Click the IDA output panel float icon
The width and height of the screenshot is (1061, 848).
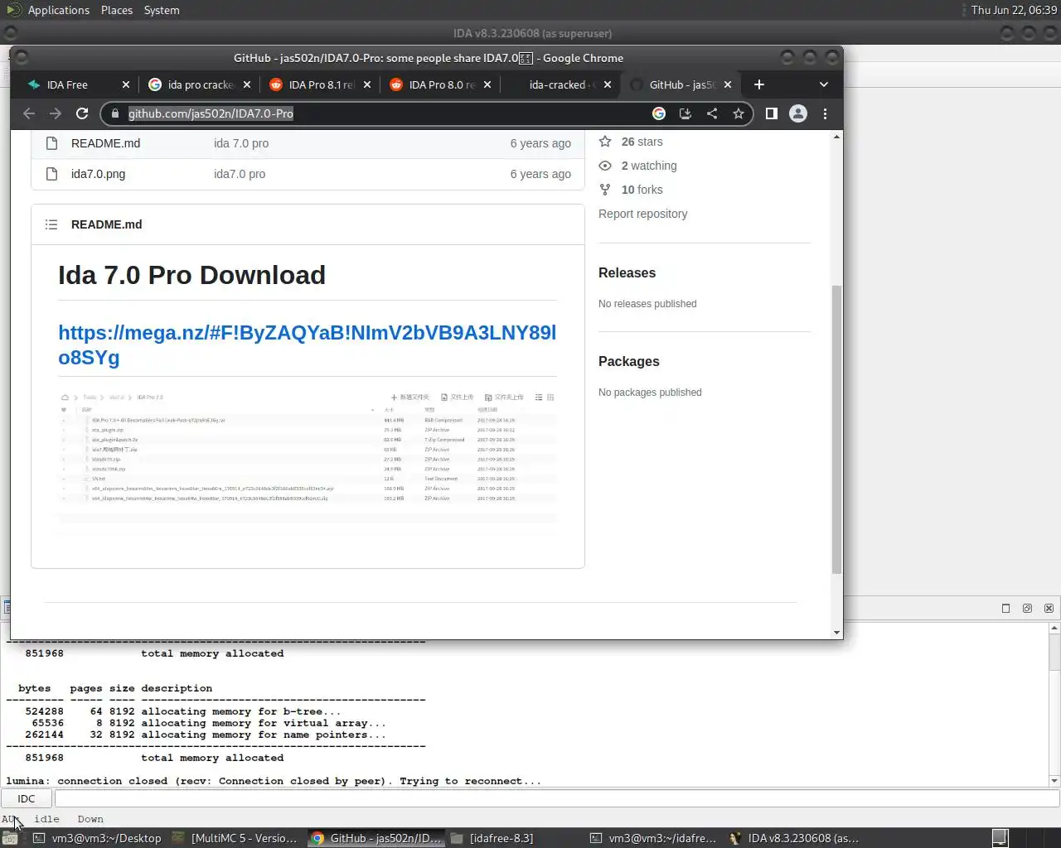pos(1027,608)
